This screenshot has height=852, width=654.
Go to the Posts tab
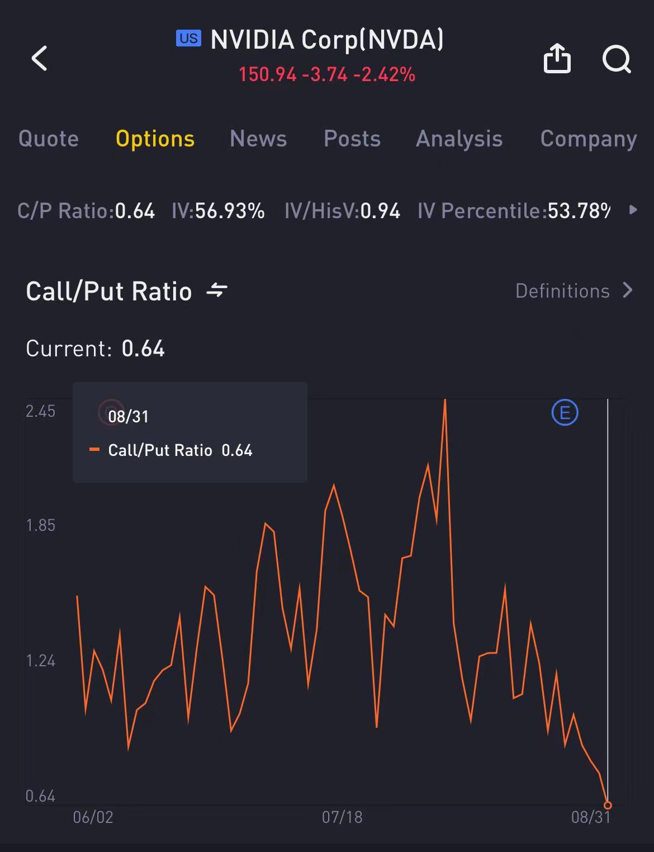click(x=352, y=139)
